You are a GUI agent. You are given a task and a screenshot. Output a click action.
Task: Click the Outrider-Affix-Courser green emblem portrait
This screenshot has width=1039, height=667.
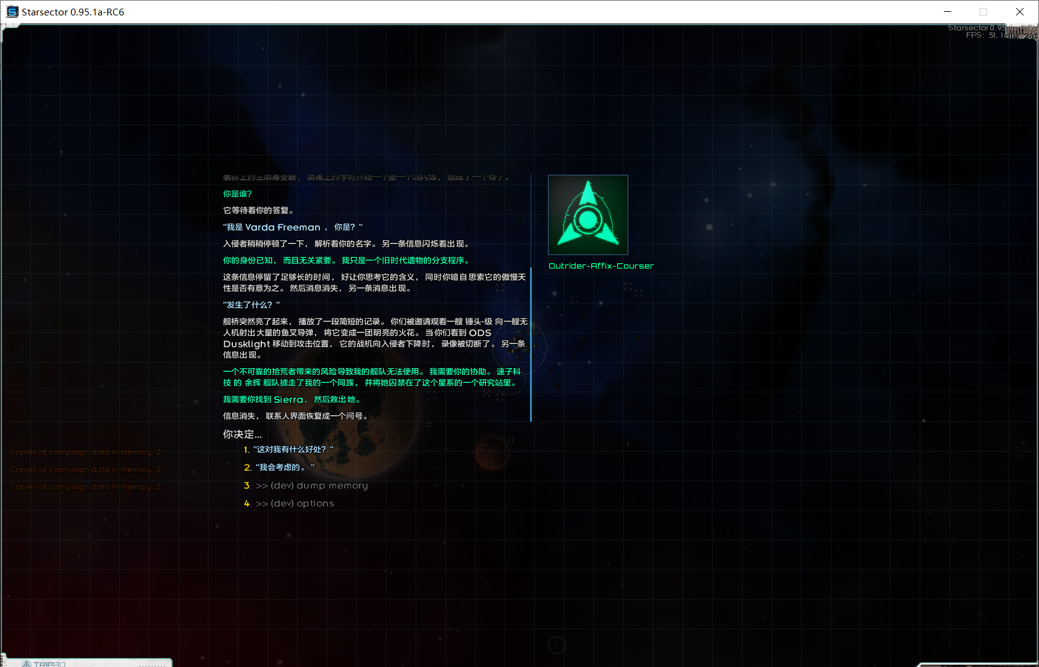587,215
